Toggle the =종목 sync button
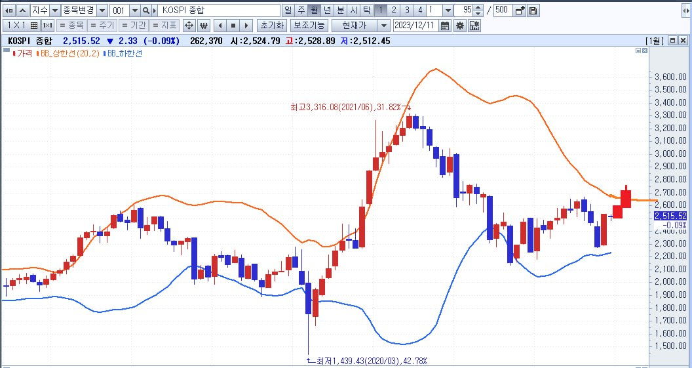The image size is (692, 368). coord(71,26)
